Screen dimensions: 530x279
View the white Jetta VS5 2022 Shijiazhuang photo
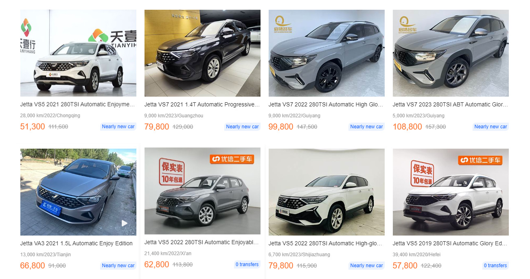pos(326,192)
